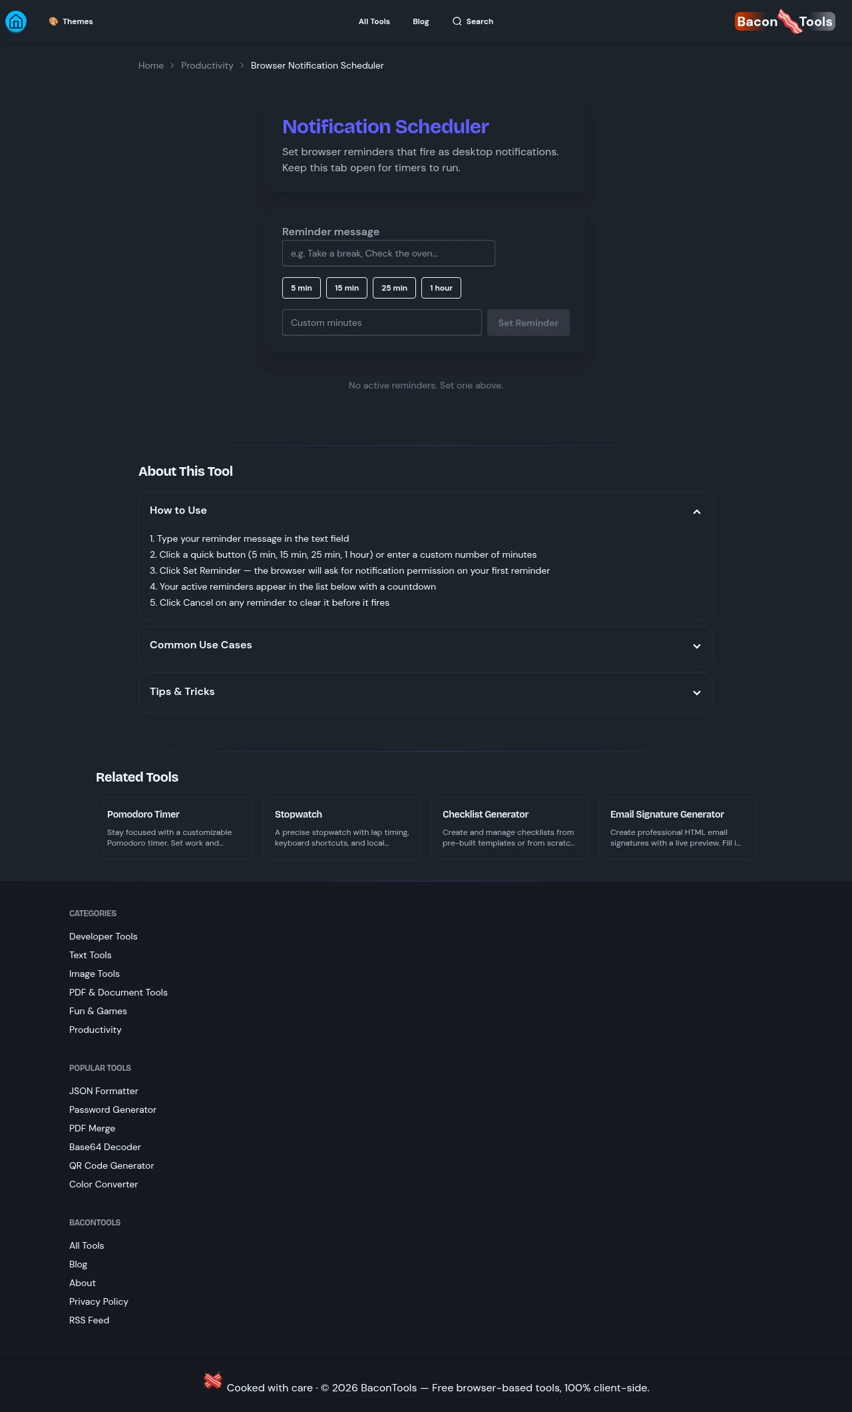
Task: Select the 5 min quick button
Action: coord(302,288)
